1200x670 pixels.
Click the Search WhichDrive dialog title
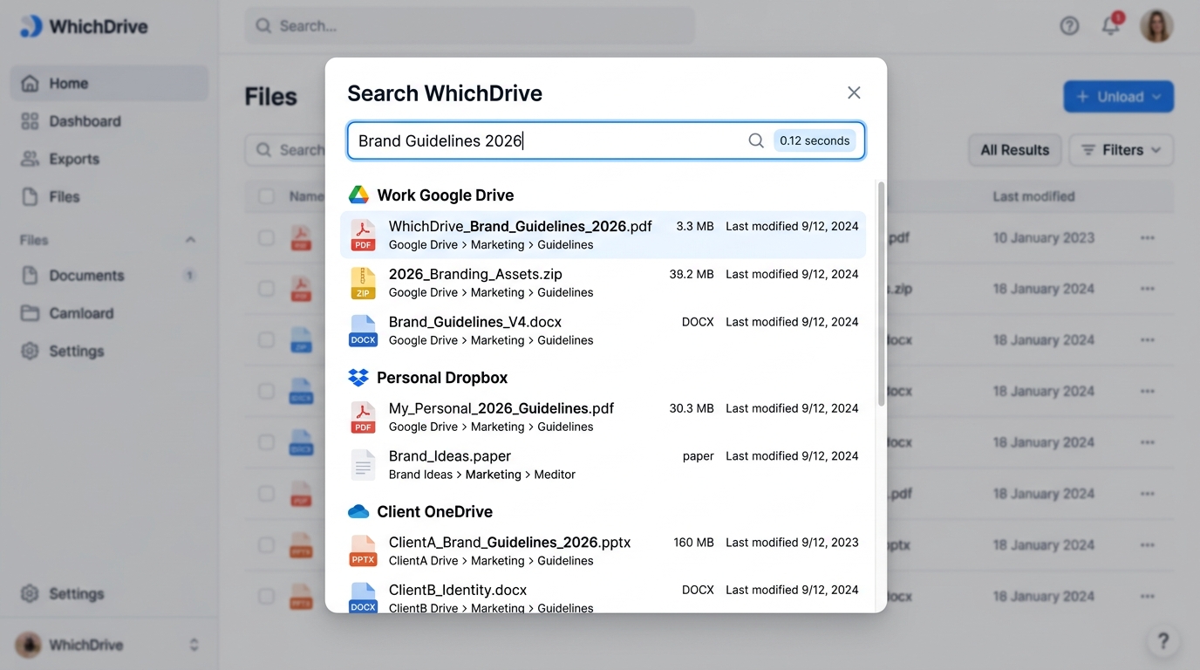(445, 93)
